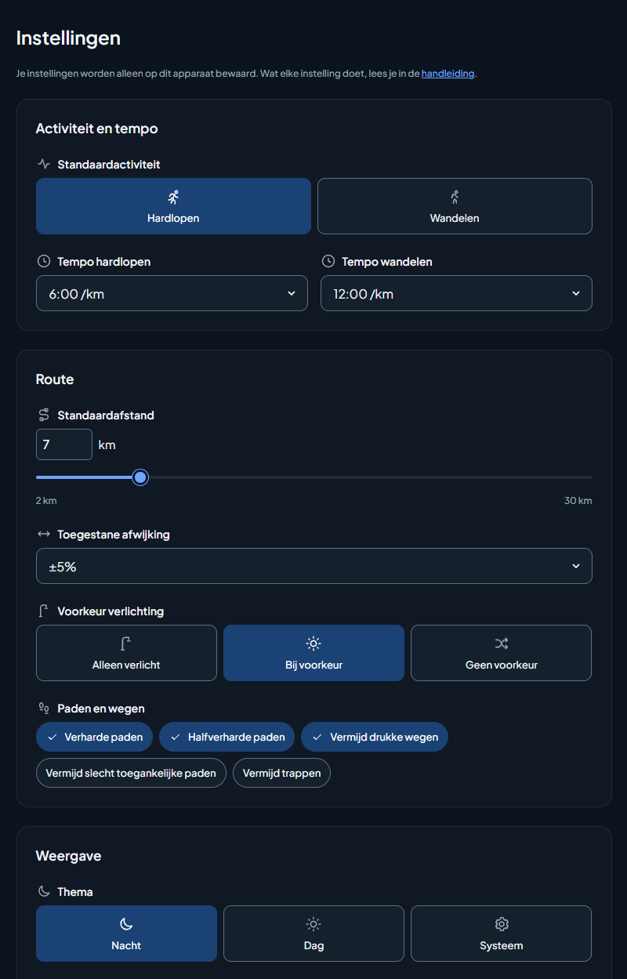Image resolution: width=627 pixels, height=979 pixels.
Task: Select Hardlopen as standard activity
Action: coord(173,206)
